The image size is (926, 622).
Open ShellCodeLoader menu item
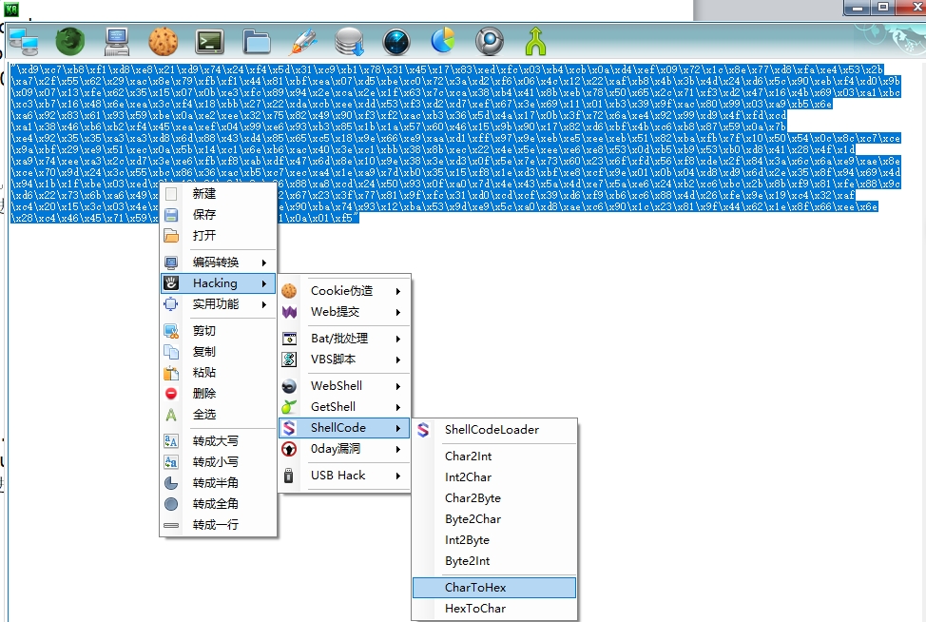(492, 430)
